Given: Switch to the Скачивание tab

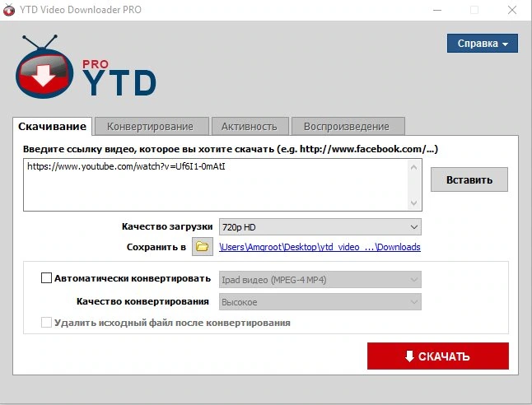Looking at the screenshot, I should coord(52,127).
